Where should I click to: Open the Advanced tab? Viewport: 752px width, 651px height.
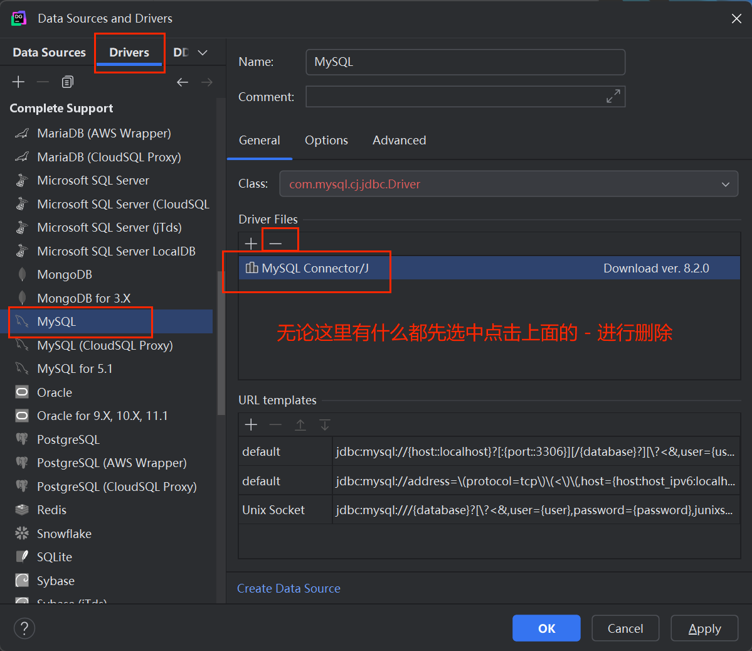[x=399, y=140]
